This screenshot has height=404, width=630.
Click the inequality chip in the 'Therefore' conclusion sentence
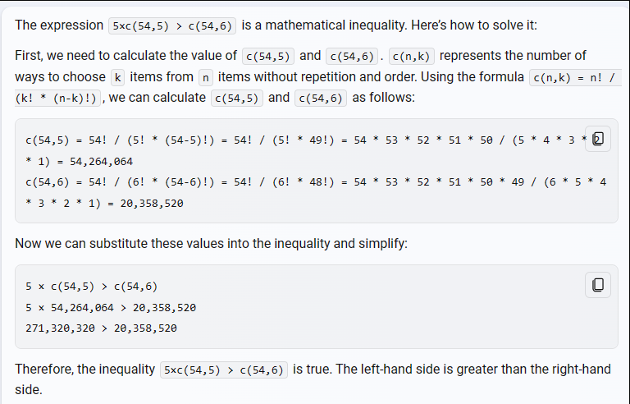224,370
